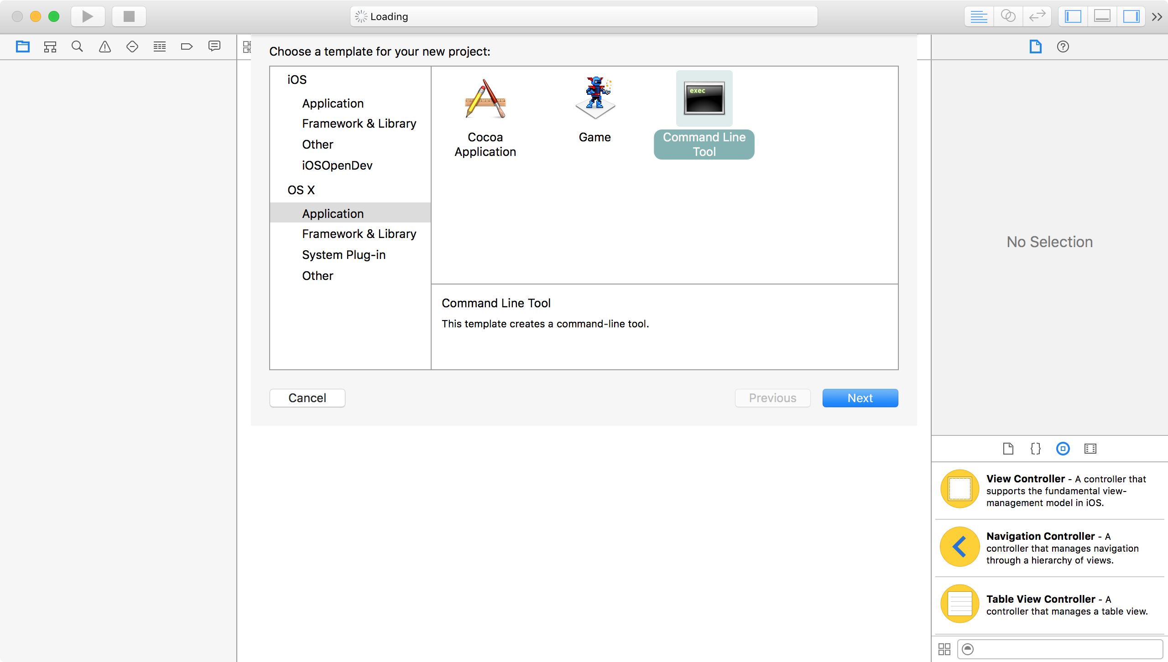Select OS X Framework & Library category
Viewport: 1168px width, 662px height.
[x=359, y=234]
